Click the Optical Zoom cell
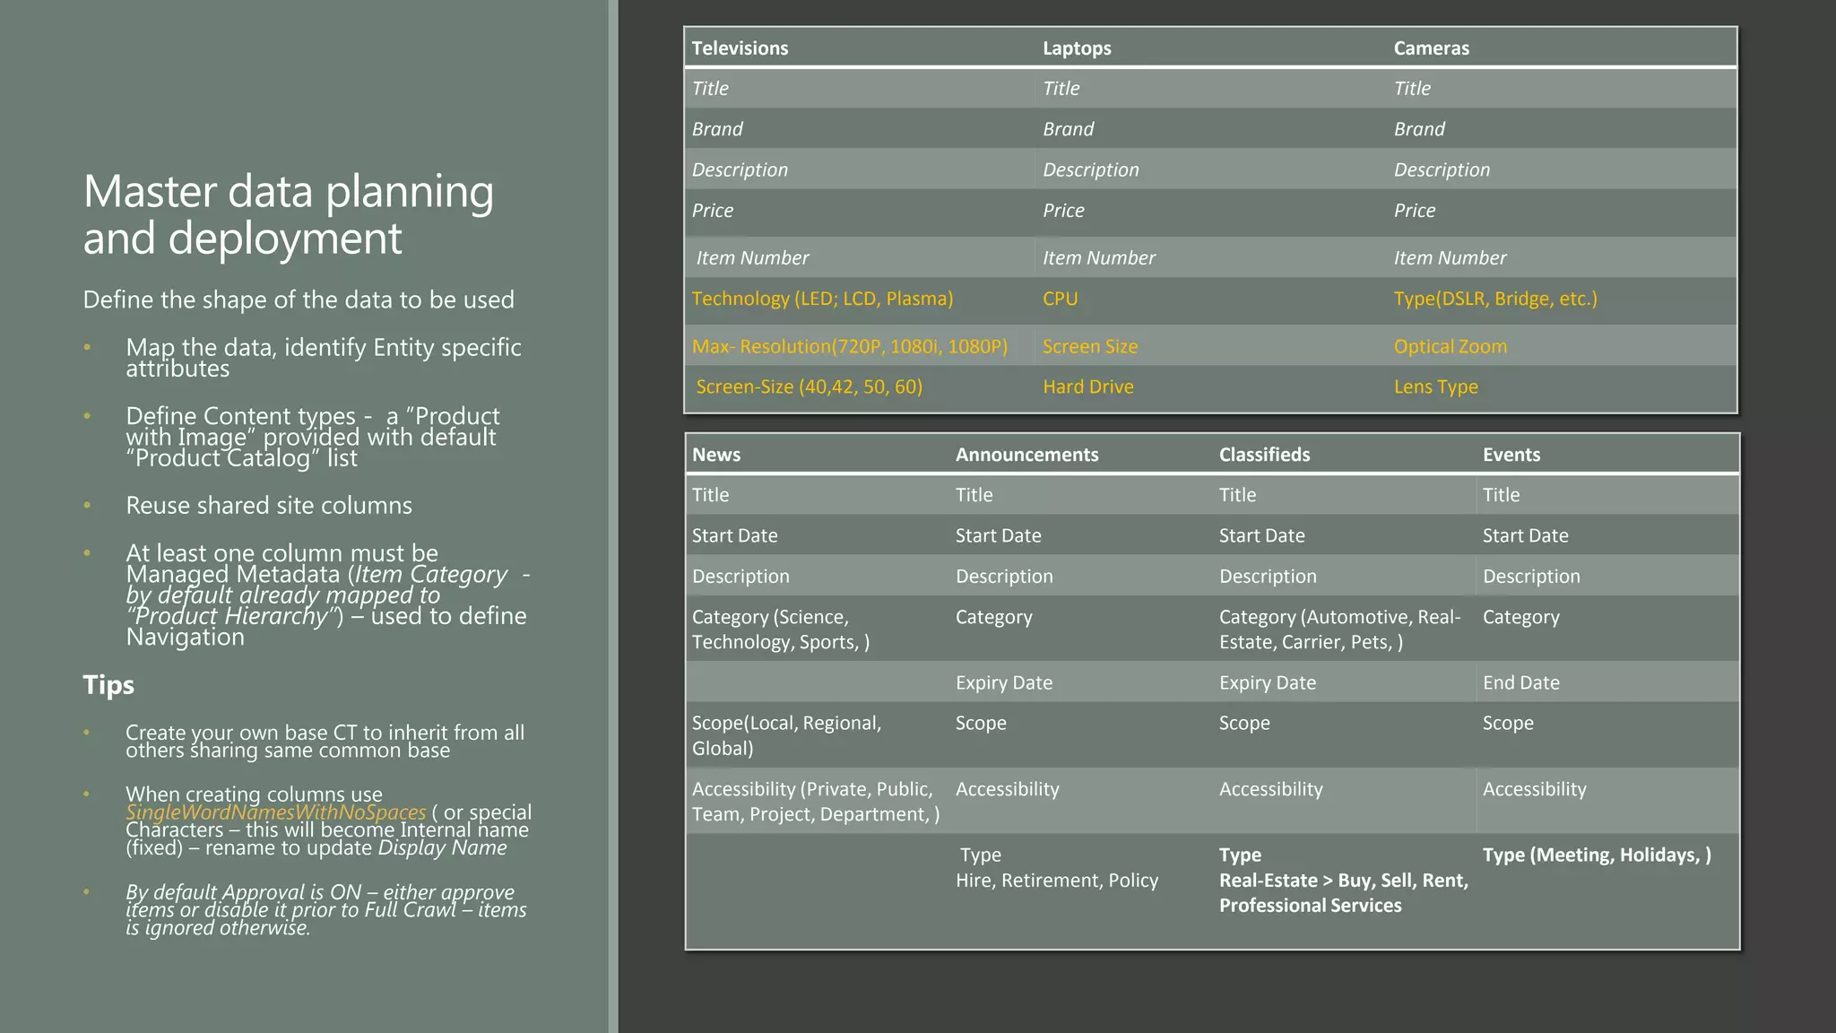 click(1450, 346)
